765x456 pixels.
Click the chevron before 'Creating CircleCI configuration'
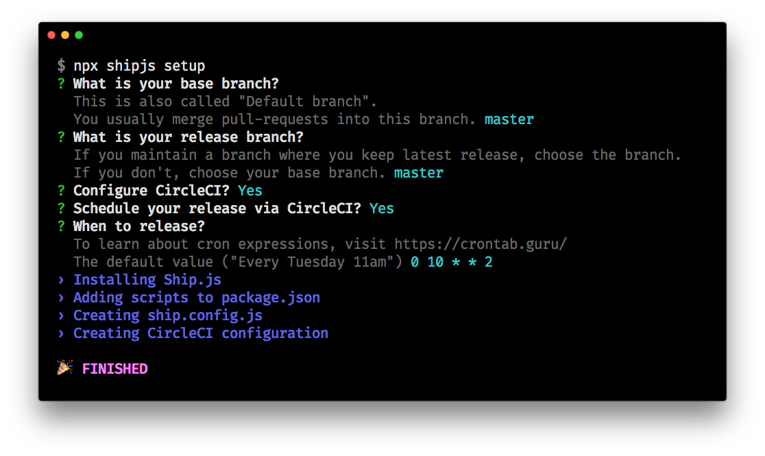(61, 333)
